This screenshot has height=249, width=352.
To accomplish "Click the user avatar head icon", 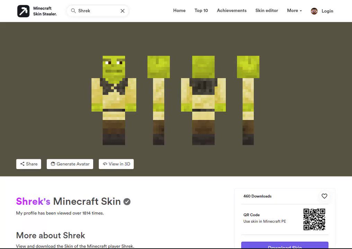I will tap(314, 11).
